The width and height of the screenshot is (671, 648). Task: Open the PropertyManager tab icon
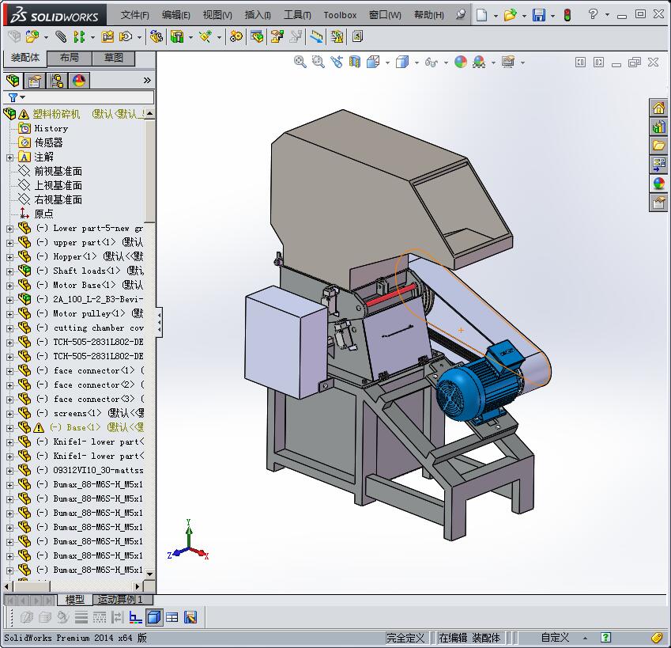(x=35, y=81)
